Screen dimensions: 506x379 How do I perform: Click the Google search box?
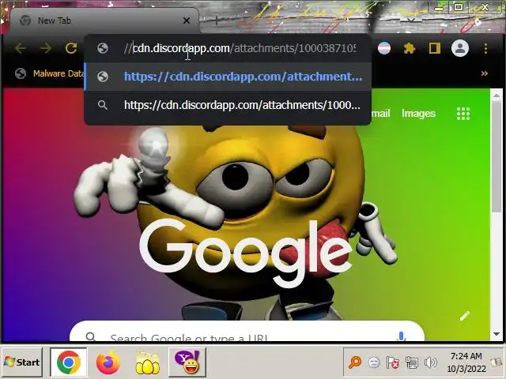pos(247,331)
